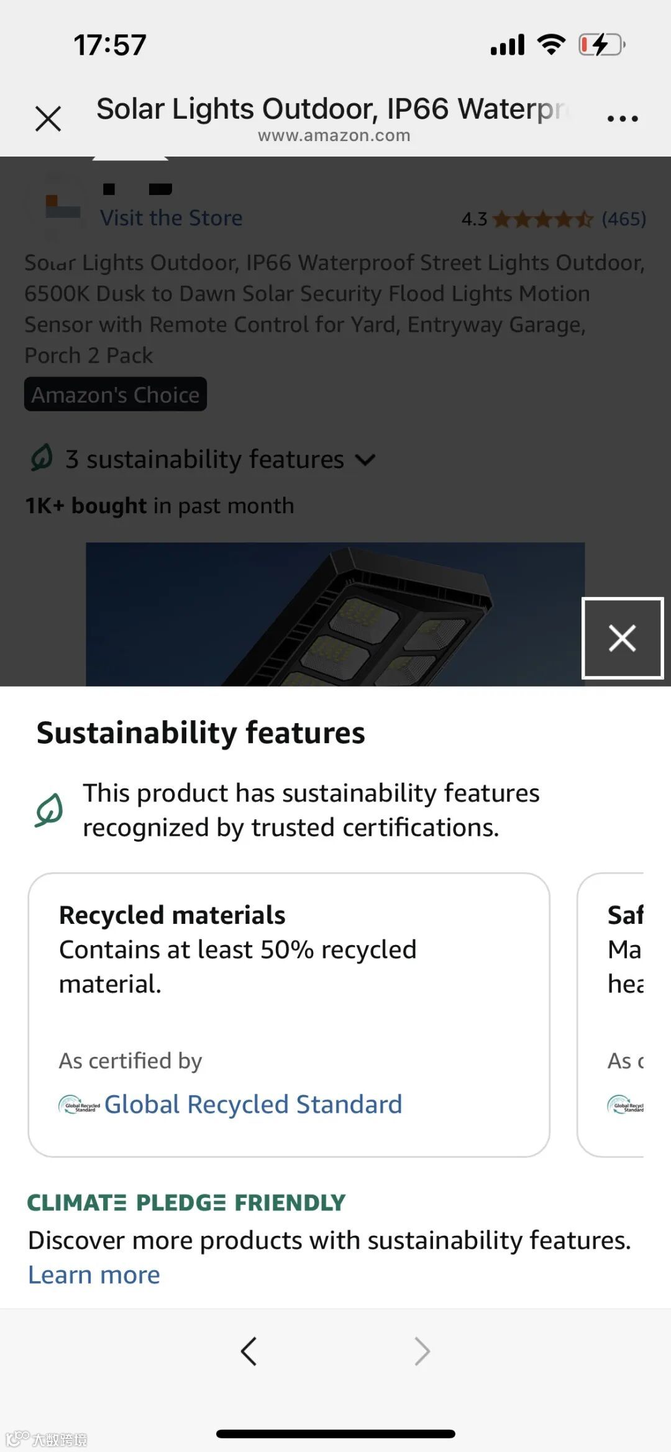Close the in-app browser with X

pyautogui.click(x=48, y=118)
